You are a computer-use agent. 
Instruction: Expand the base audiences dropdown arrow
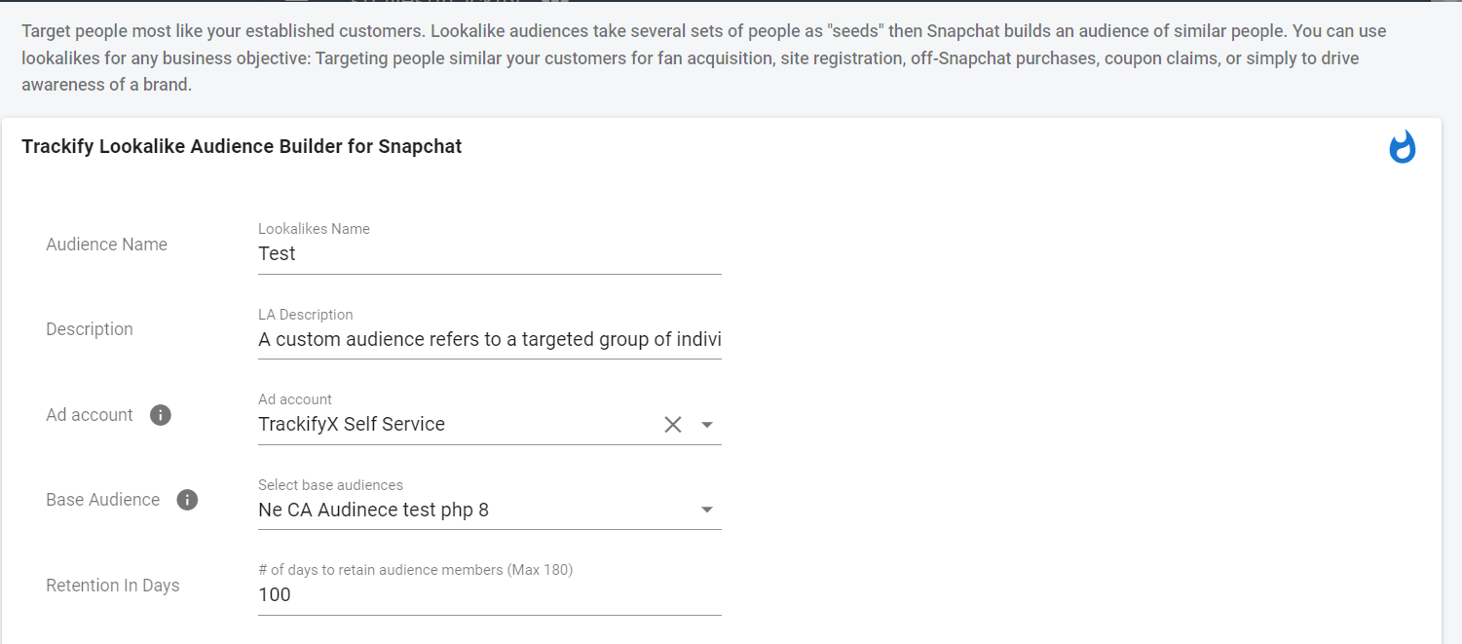point(707,510)
